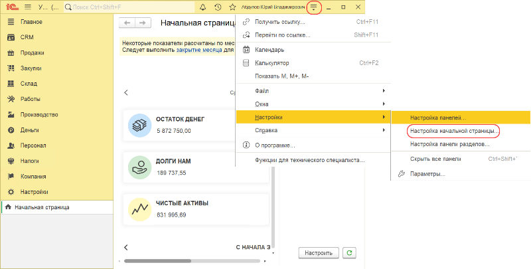The height and width of the screenshot is (269, 531).
Task: Click the Производство factory icon
Action: pyautogui.click(x=11, y=114)
